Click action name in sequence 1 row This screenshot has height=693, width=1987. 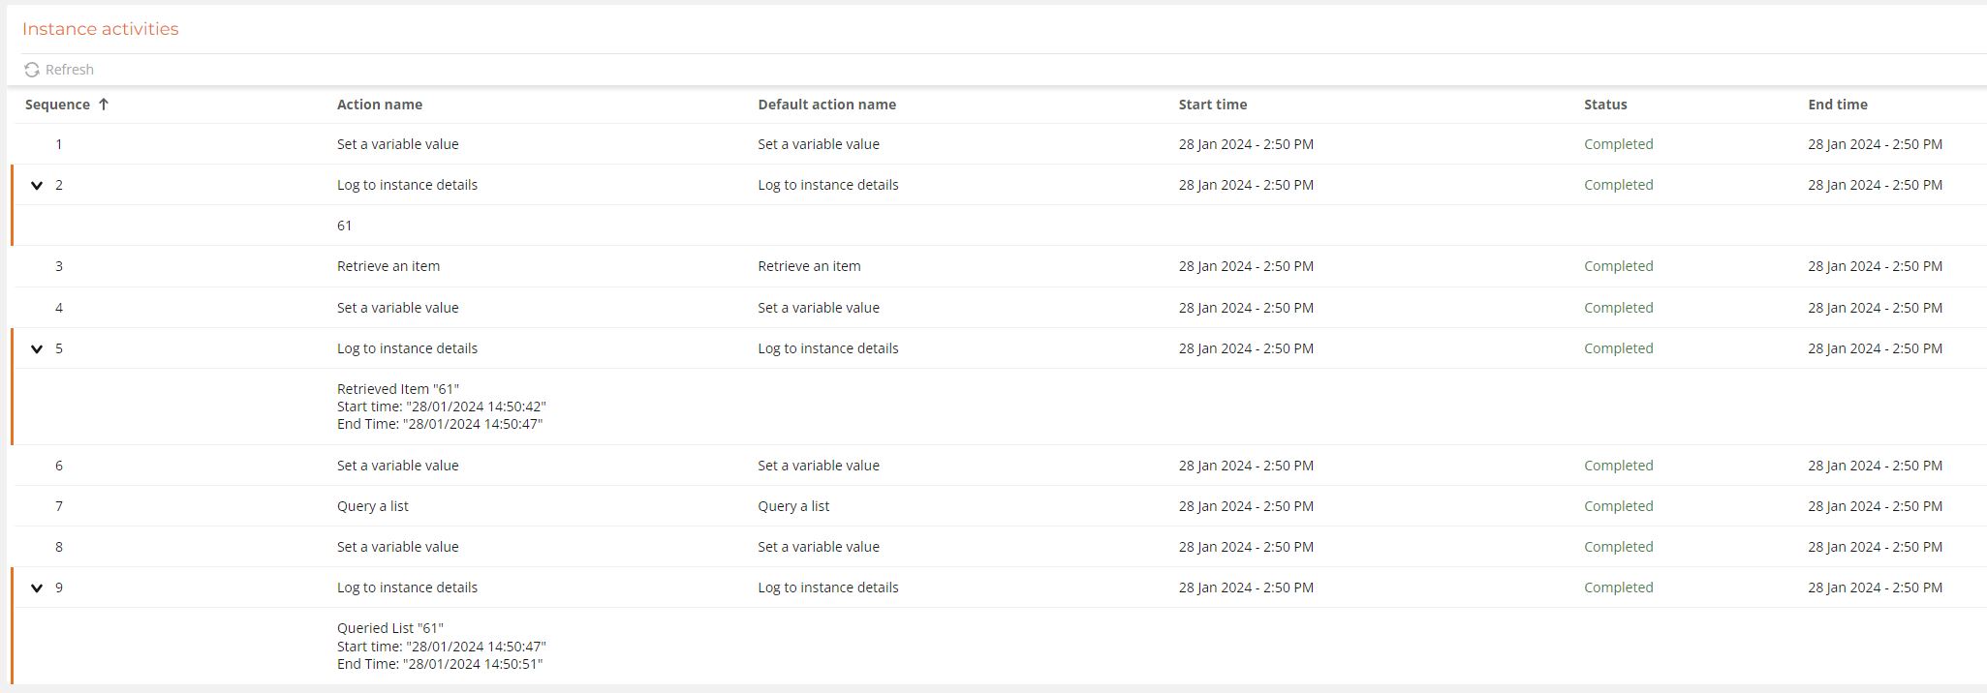[x=398, y=144]
